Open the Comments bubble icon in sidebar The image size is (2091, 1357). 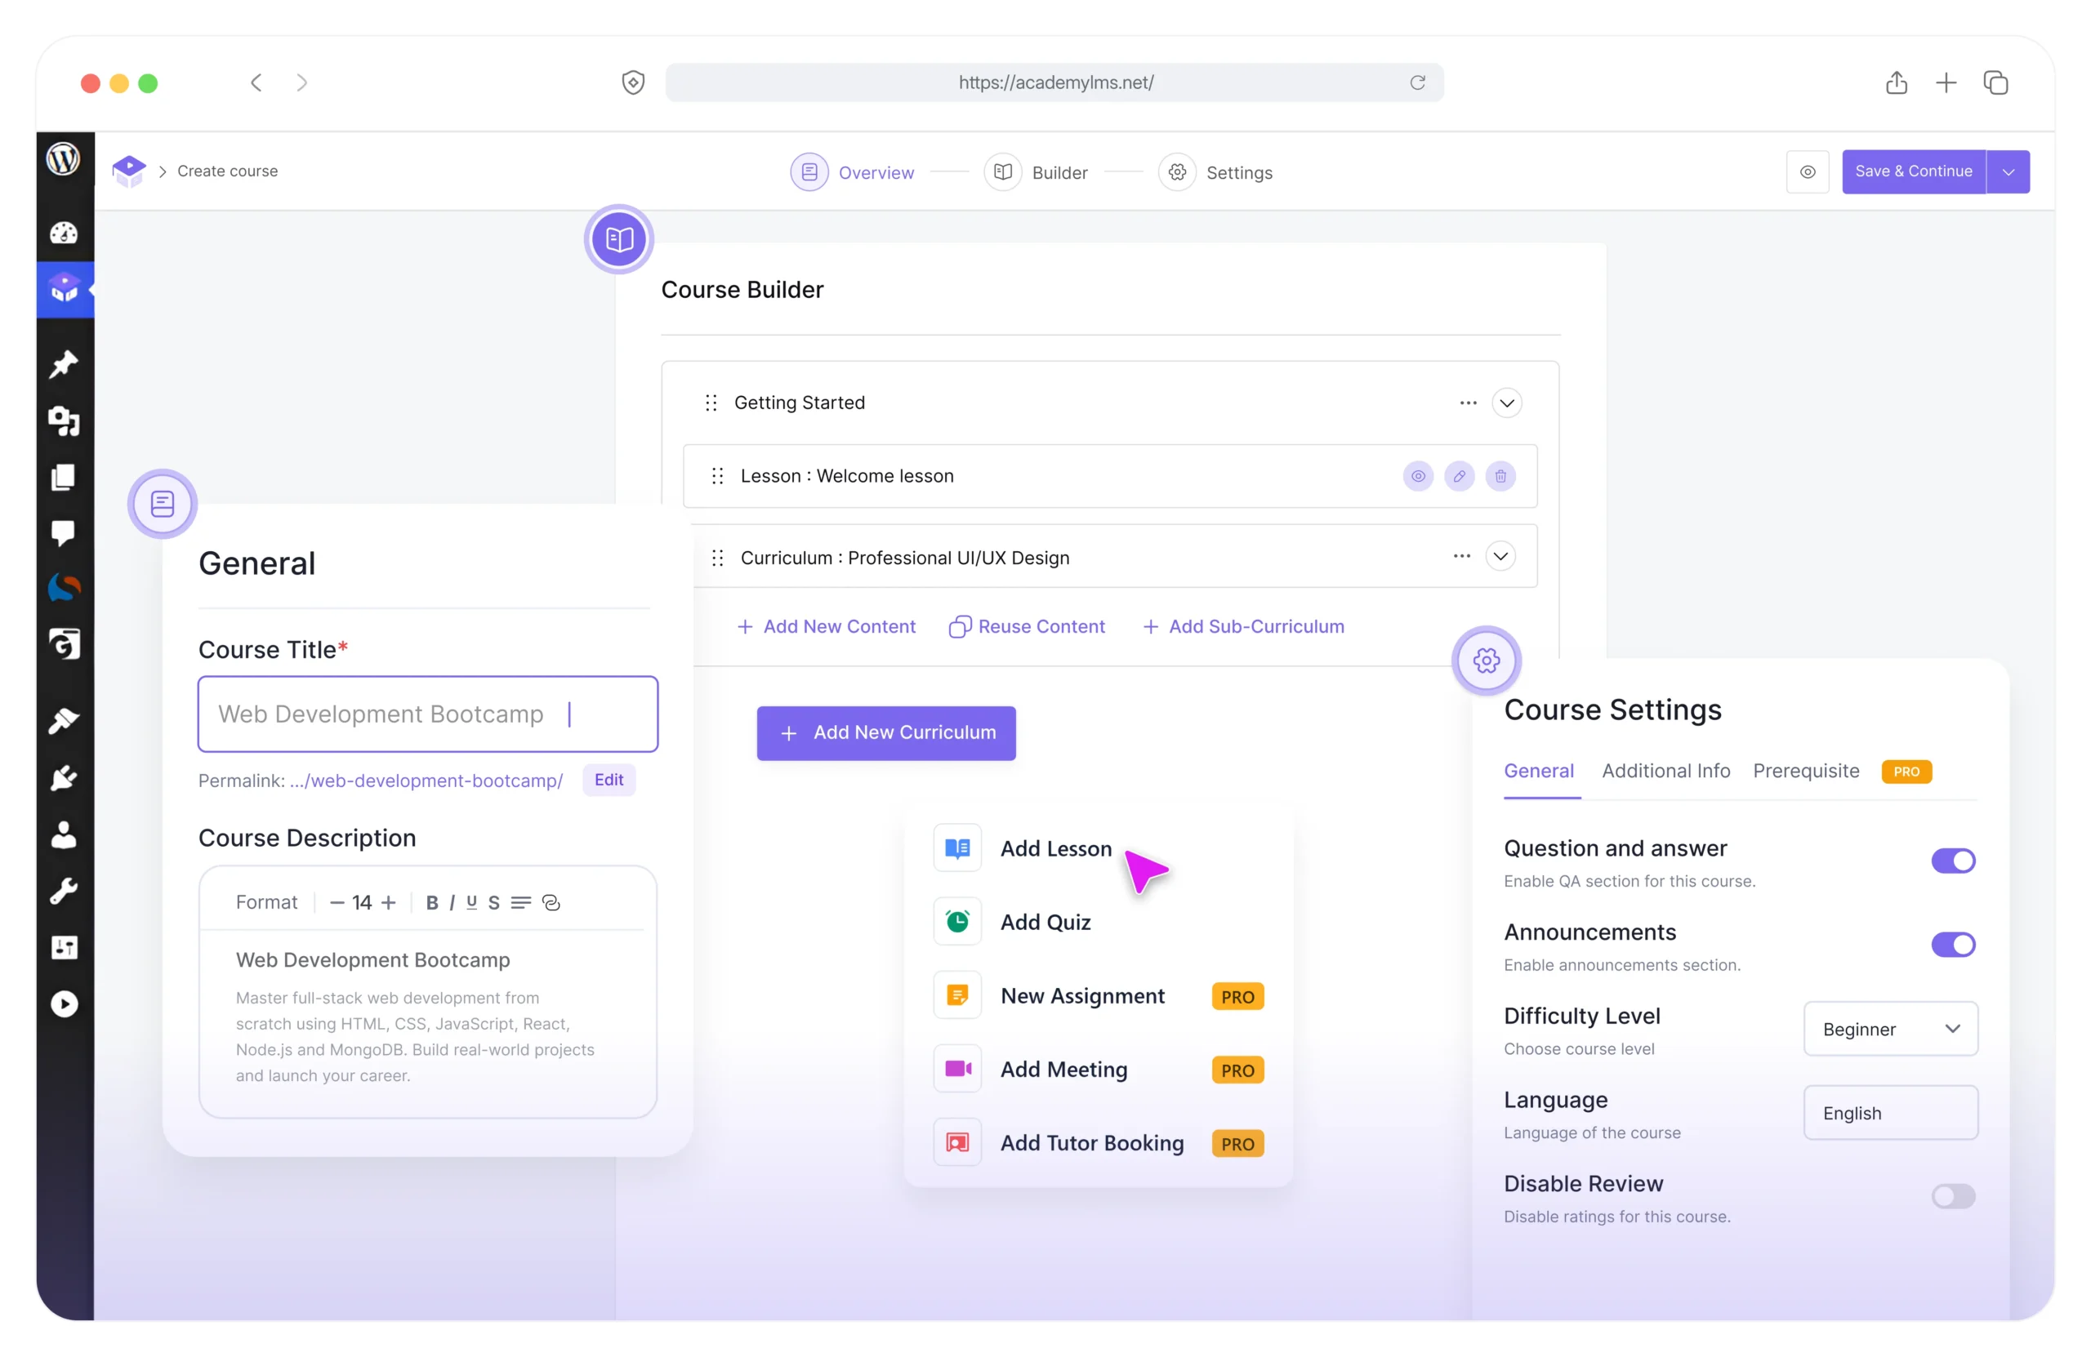pos(63,532)
